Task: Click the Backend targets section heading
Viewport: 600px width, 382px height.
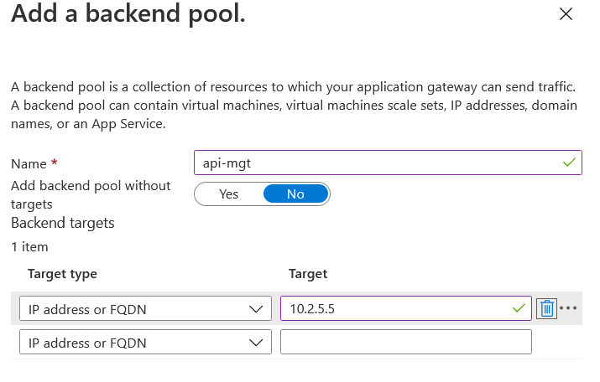Action: 62,223
